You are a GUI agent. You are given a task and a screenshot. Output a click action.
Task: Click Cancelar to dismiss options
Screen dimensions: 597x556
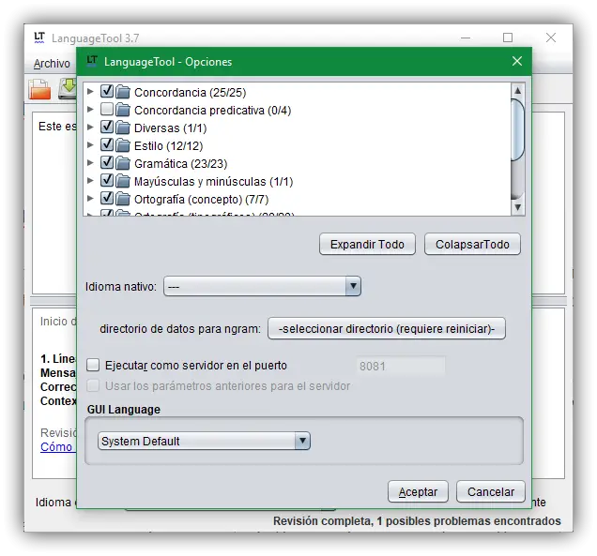tap(491, 491)
